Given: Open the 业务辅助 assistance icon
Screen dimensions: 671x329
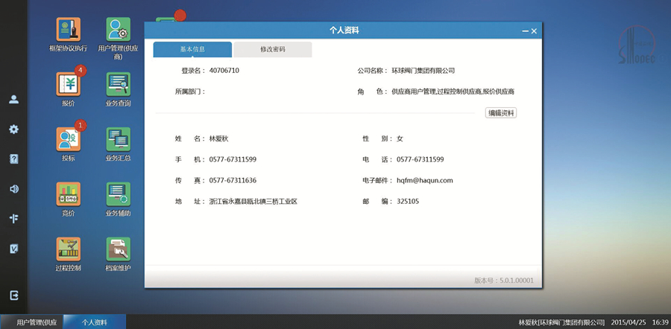Looking at the screenshot, I should 118,194.
